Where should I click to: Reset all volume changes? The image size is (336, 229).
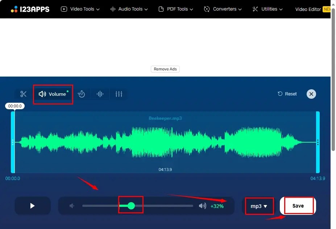click(x=287, y=94)
